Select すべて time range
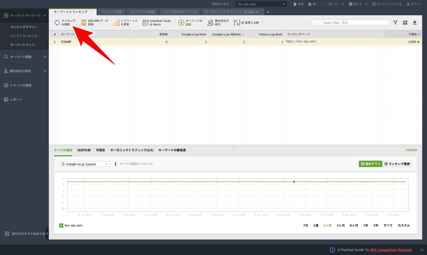Image resolution: width=427 pixels, height=255 pixels. (388, 225)
